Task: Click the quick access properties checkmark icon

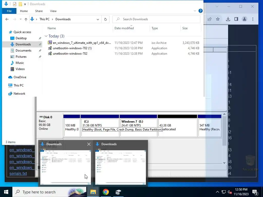Action: (x=15, y=4)
